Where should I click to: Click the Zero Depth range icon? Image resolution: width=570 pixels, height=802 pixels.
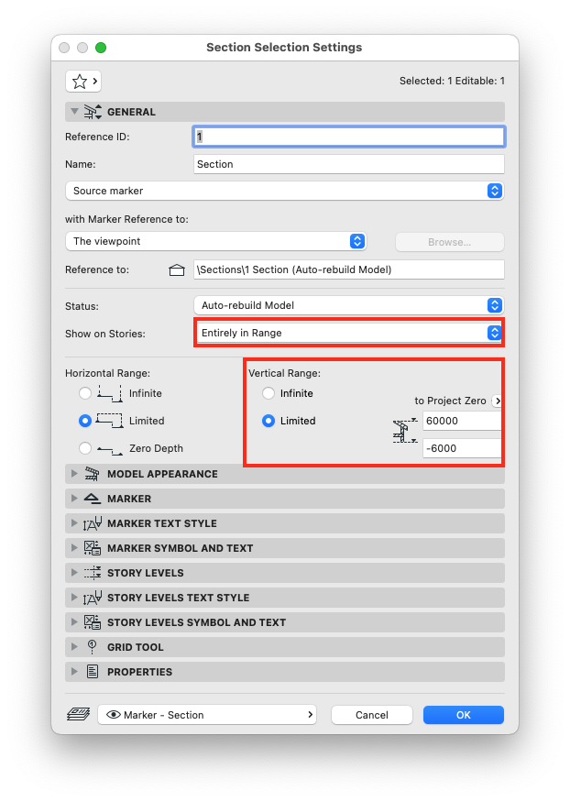[x=110, y=449]
